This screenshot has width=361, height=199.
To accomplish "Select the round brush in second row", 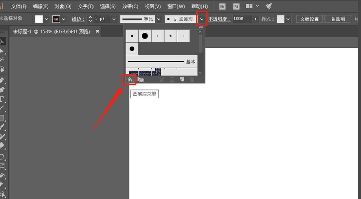I will click(132, 49).
